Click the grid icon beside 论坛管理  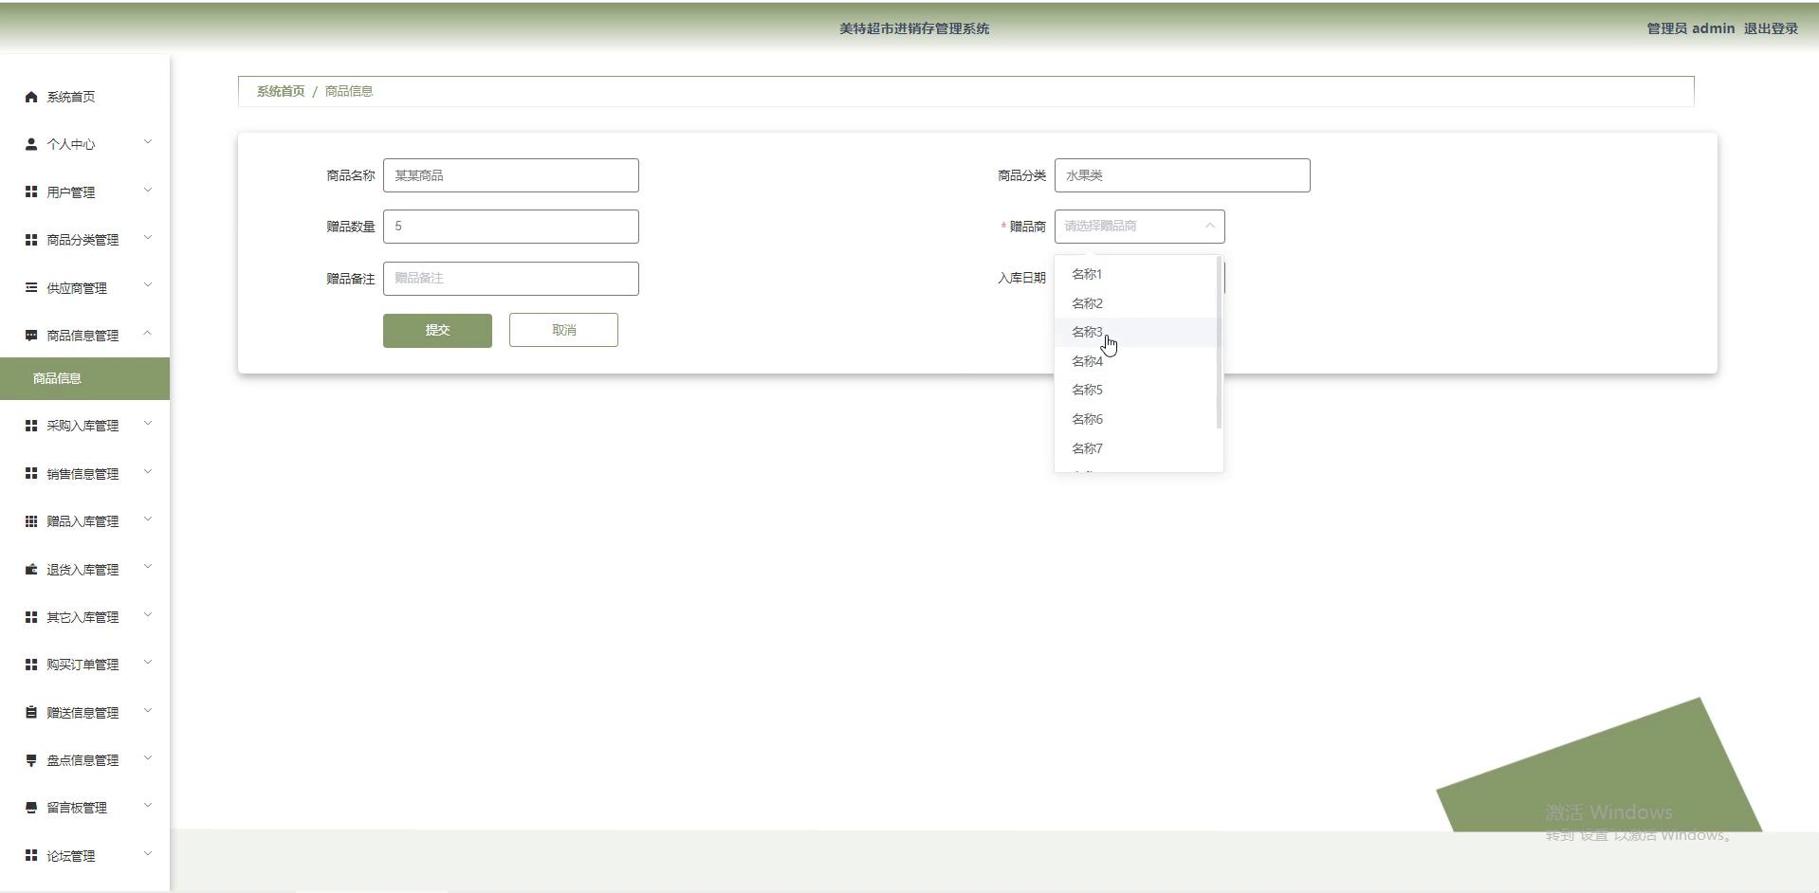pyautogui.click(x=31, y=855)
